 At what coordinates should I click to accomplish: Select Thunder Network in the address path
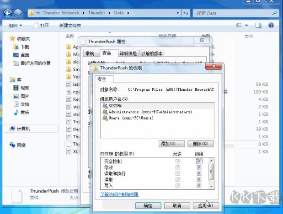tap(61, 13)
